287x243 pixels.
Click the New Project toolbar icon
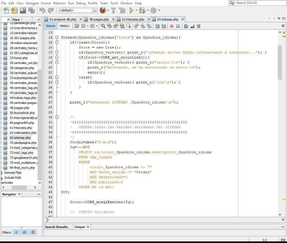coord(14,11)
